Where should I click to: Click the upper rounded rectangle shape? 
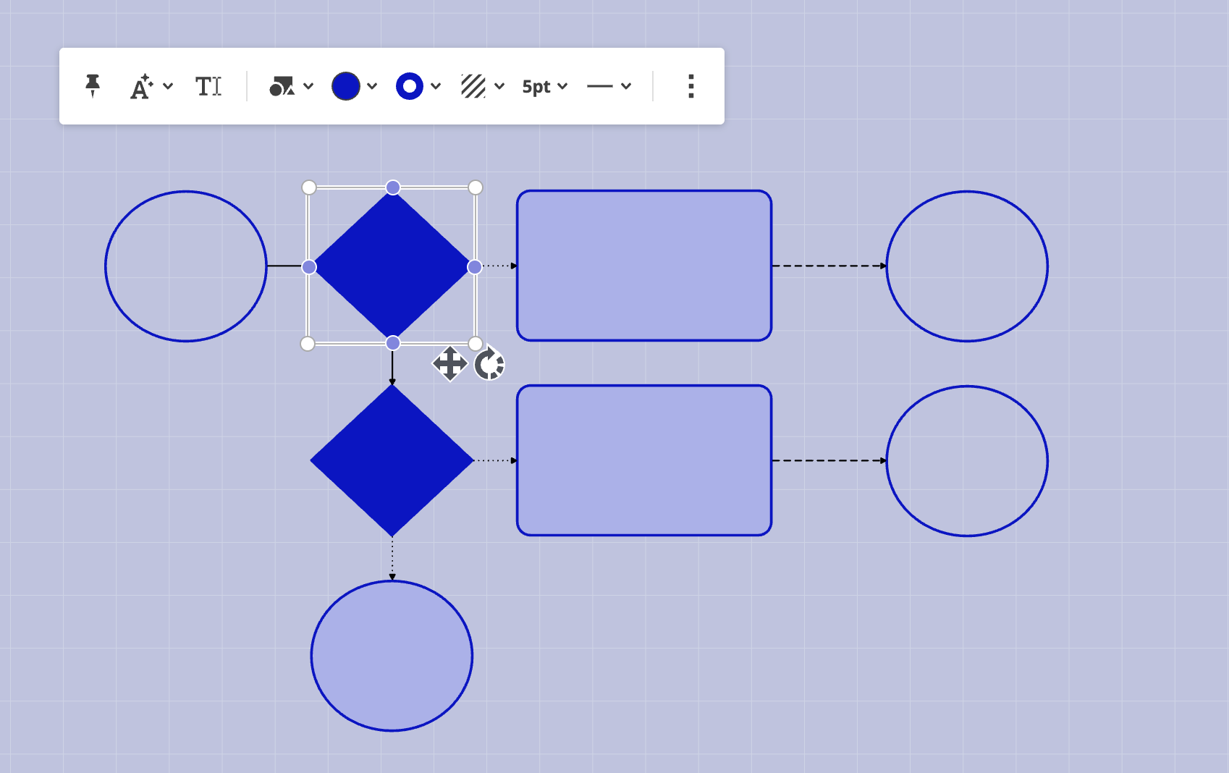643,265
